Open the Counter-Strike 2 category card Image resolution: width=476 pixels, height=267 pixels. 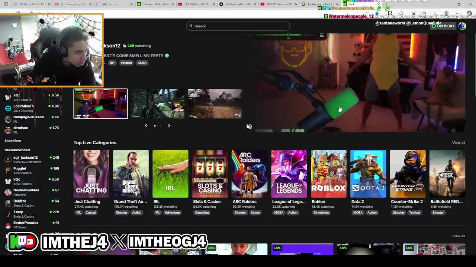pos(408,174)
